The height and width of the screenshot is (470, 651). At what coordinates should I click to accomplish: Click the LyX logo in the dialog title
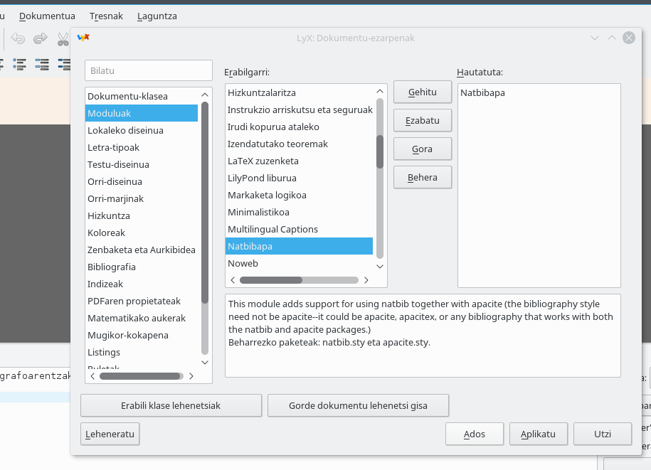pos(83,38)
